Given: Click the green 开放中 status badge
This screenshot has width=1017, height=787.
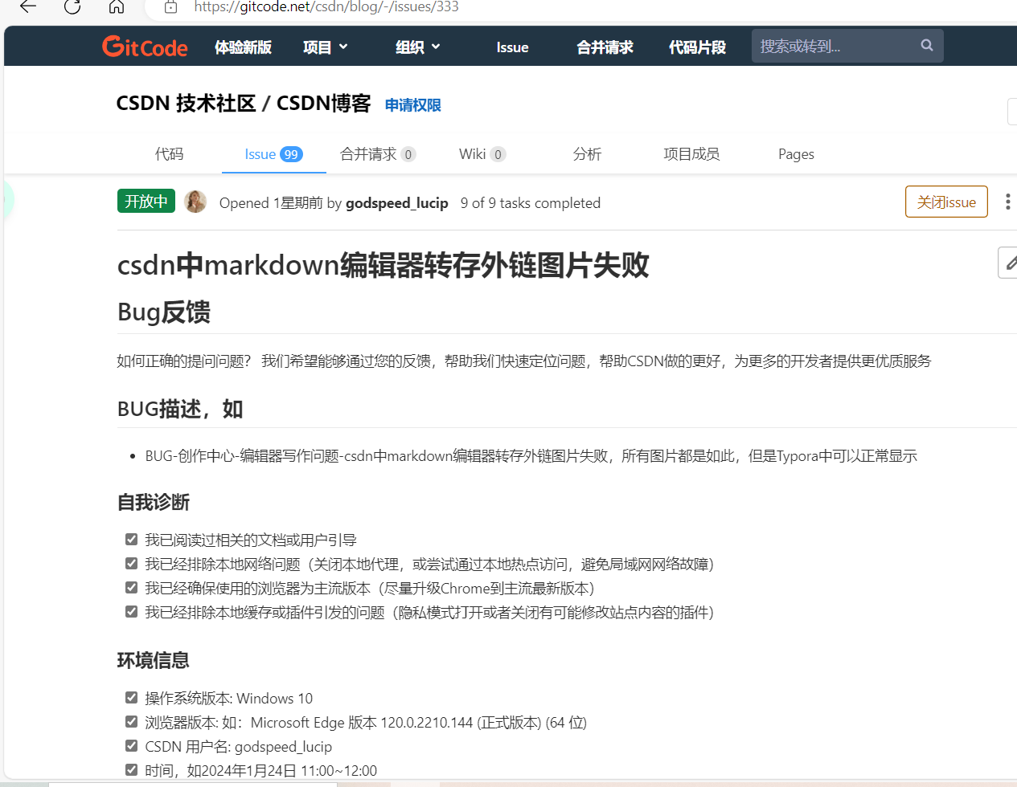Looking at the screenshot, I should [x=146, y=201].
